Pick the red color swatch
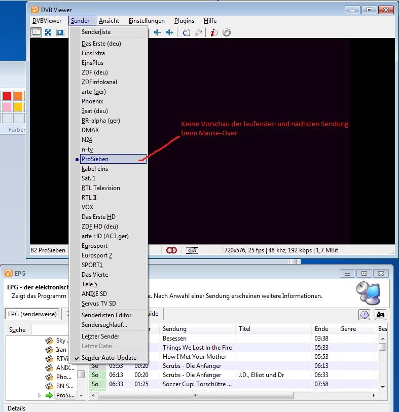 point(7,95)
